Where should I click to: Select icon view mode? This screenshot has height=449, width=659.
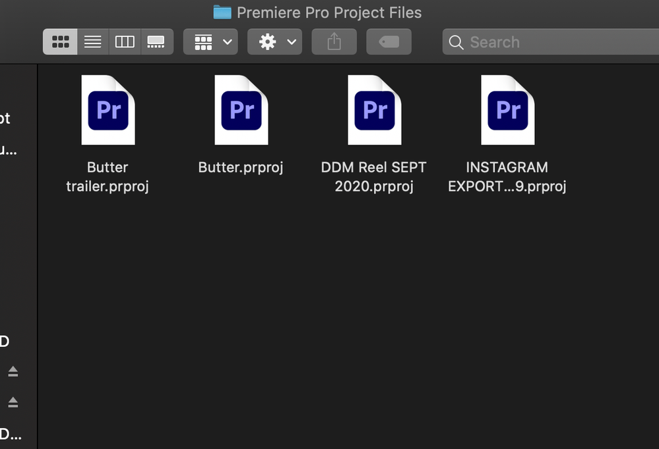[x=60, y=41]
